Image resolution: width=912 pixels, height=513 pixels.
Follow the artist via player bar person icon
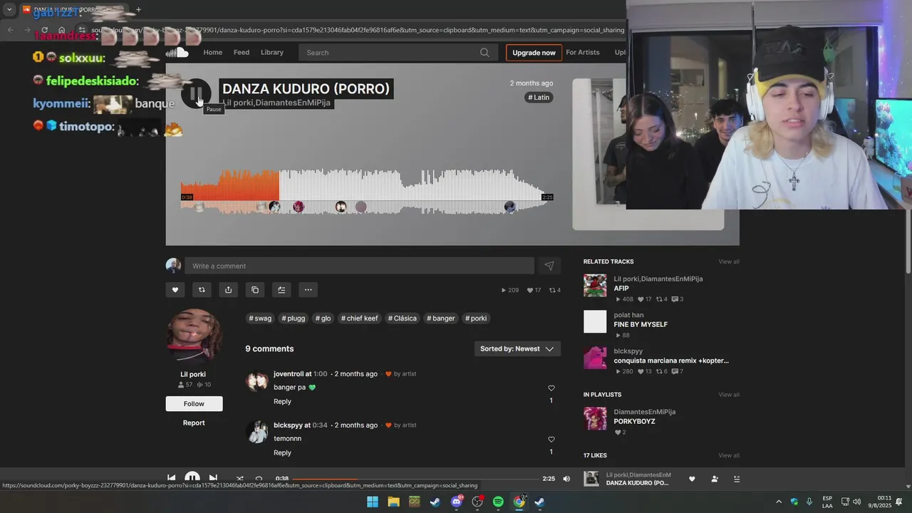715,479
